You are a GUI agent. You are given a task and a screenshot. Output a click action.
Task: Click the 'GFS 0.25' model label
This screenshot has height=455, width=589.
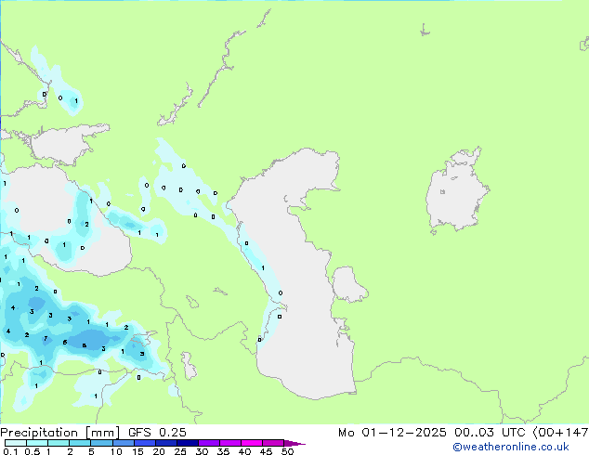tap(157, 433)
